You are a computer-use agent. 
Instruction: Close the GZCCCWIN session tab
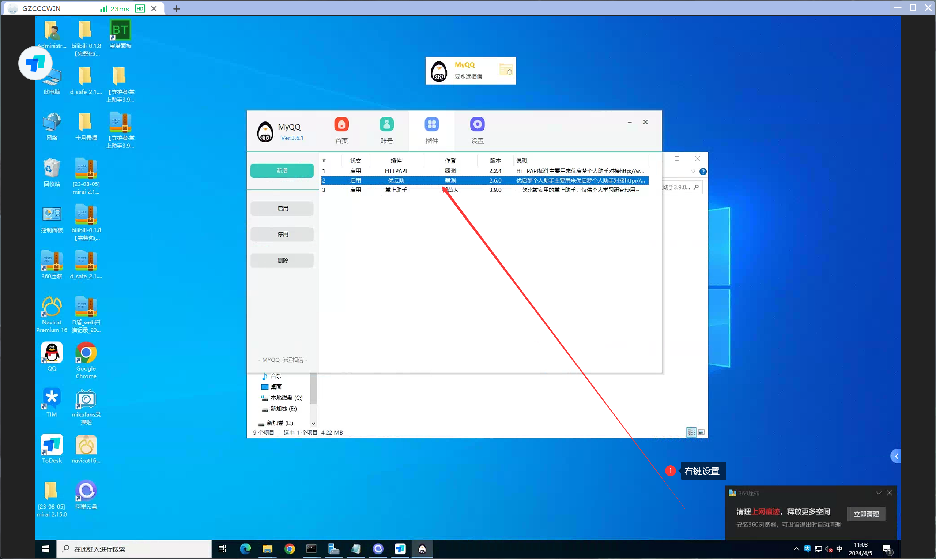[x=154, y=9]
